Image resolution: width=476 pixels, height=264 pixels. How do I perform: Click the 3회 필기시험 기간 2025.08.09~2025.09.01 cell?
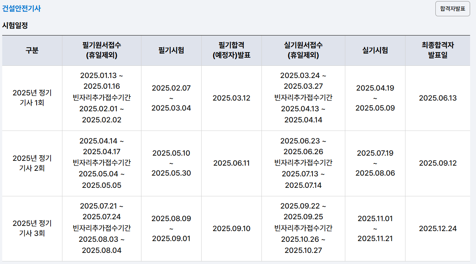tap(171, 228)
